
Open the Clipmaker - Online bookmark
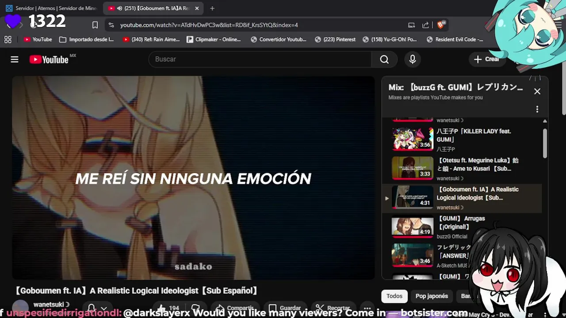tap(214, 39)
